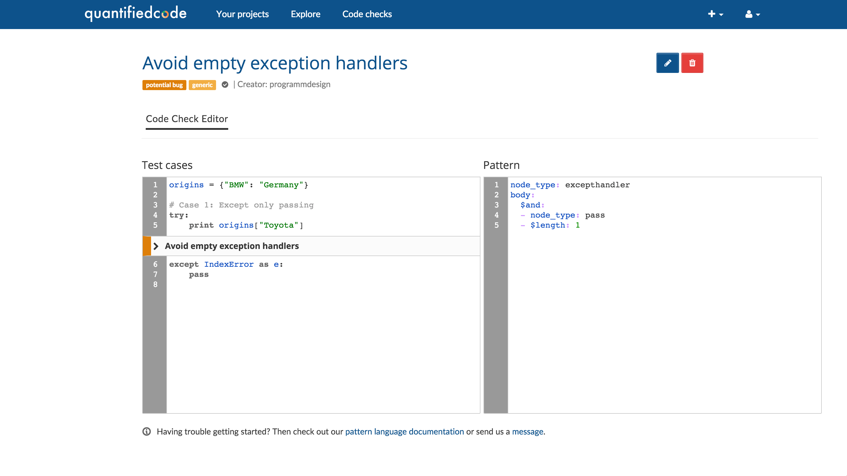
Task: Click the quantifiedcode logo
Action: coord(135,13)
